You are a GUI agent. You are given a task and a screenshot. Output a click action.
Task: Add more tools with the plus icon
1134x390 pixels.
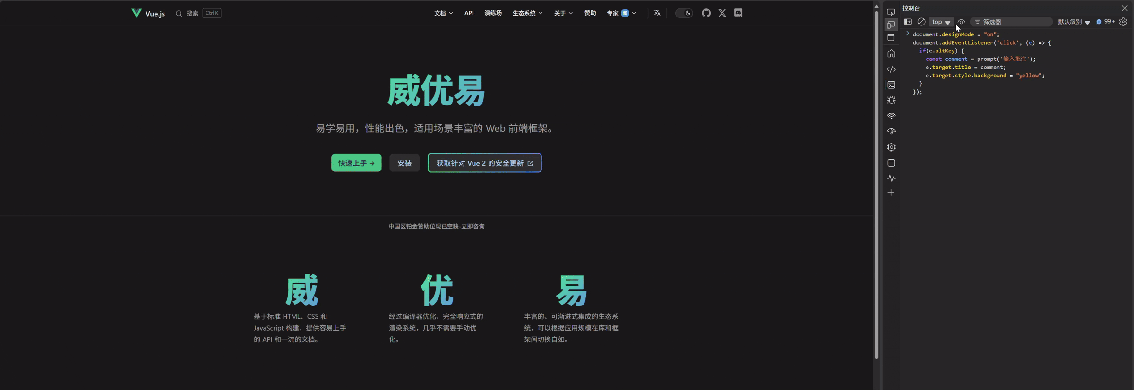point(891,193)
